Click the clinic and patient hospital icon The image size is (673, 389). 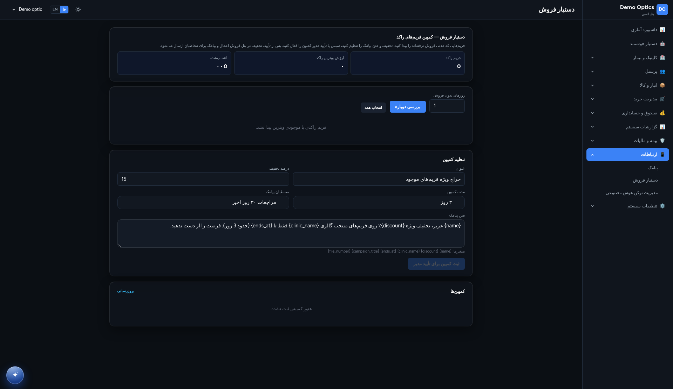point(662,57)
